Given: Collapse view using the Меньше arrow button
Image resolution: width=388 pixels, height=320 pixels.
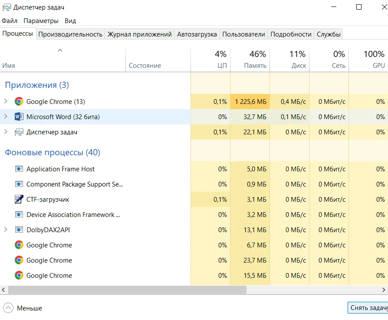Looking at the screenshot, I should click(x=8, y=308).
